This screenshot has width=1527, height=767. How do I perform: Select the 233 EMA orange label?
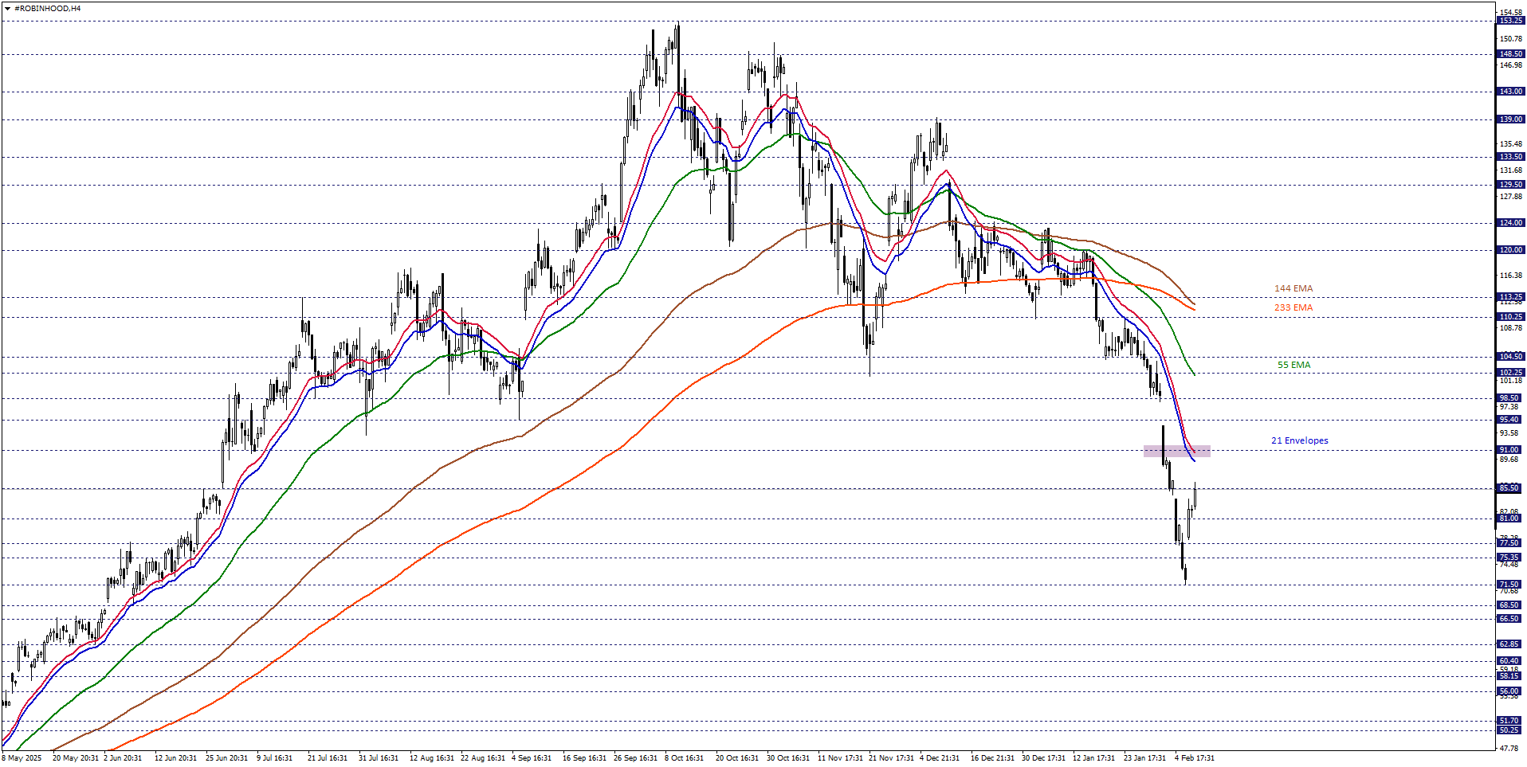(1293, 307)
